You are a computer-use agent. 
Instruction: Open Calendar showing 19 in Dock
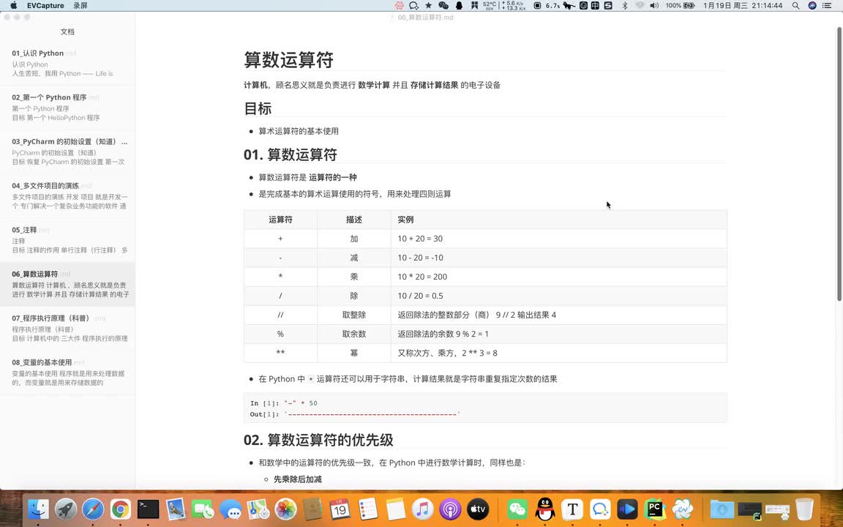(340, 509)
